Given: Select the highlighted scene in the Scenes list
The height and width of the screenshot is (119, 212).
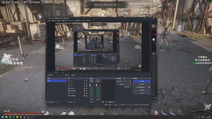Looking at the screenshot, I should click(x=57, y=81).
